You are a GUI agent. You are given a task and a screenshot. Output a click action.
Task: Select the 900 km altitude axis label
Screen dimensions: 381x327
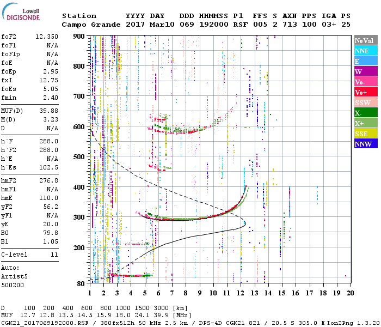[79, 37]
